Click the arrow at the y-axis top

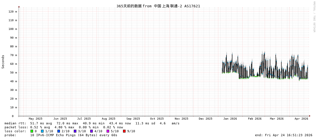[19, 6]
